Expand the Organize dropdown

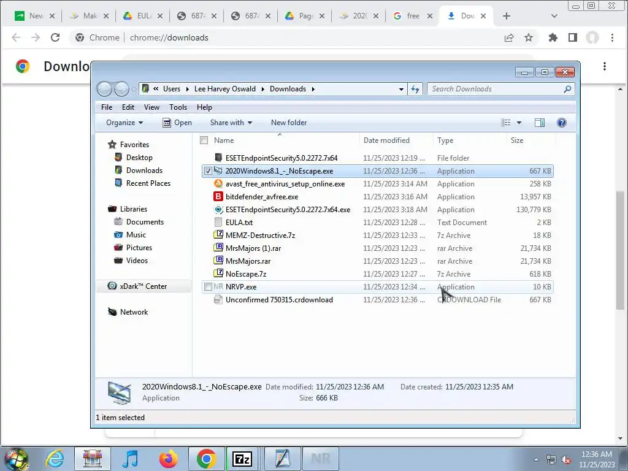point(124,123)
